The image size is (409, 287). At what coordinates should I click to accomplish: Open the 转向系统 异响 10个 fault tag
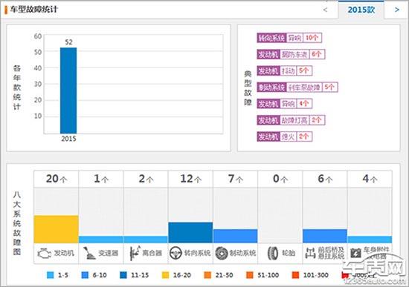289,38
